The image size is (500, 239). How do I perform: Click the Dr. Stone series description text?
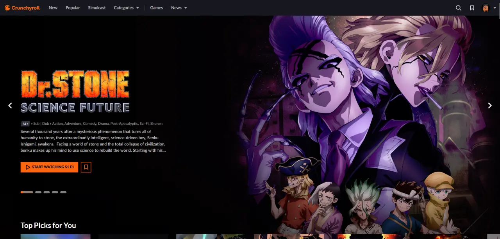[x=93, y=141]
